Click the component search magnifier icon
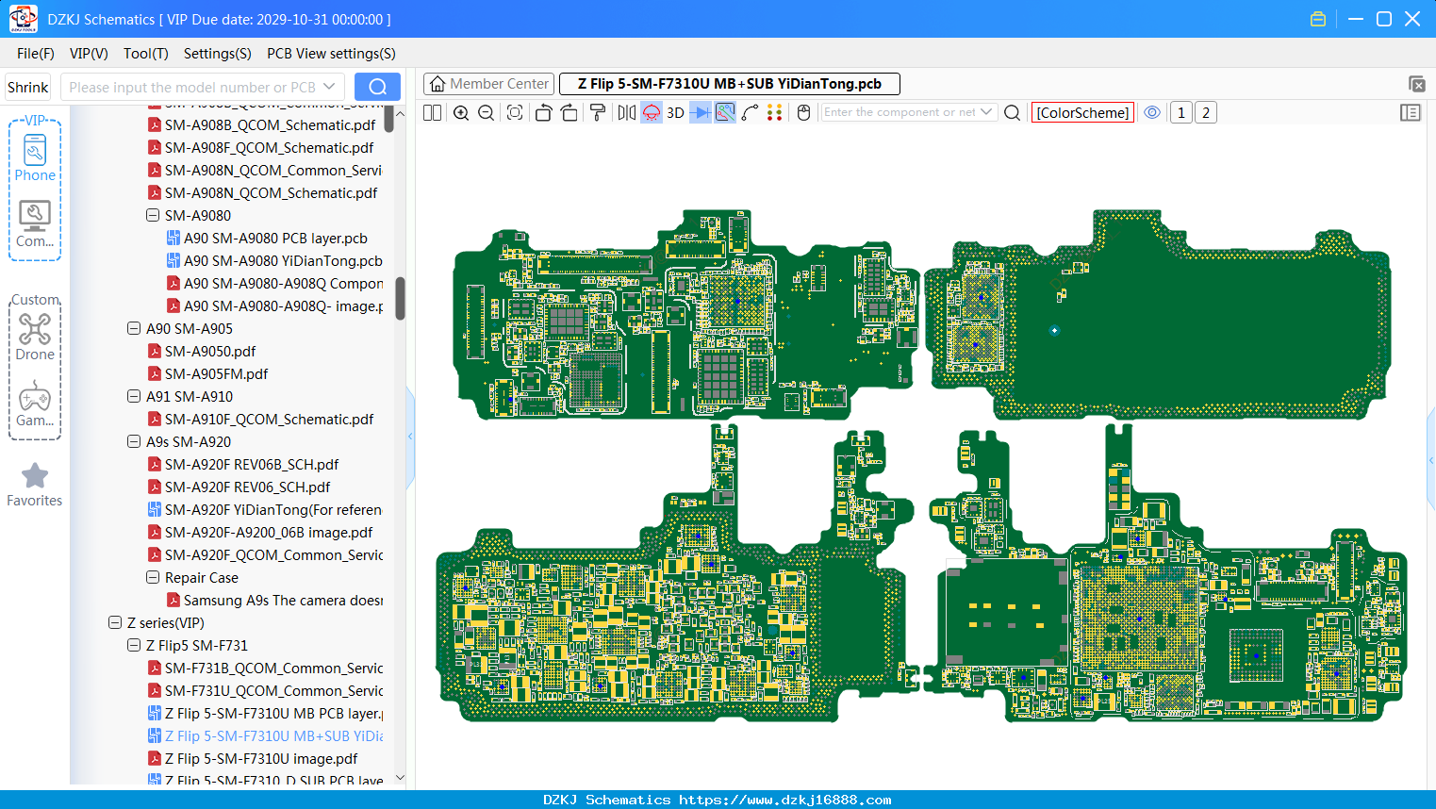This screenshot has width=1436, height=809. pos(1013,112)
